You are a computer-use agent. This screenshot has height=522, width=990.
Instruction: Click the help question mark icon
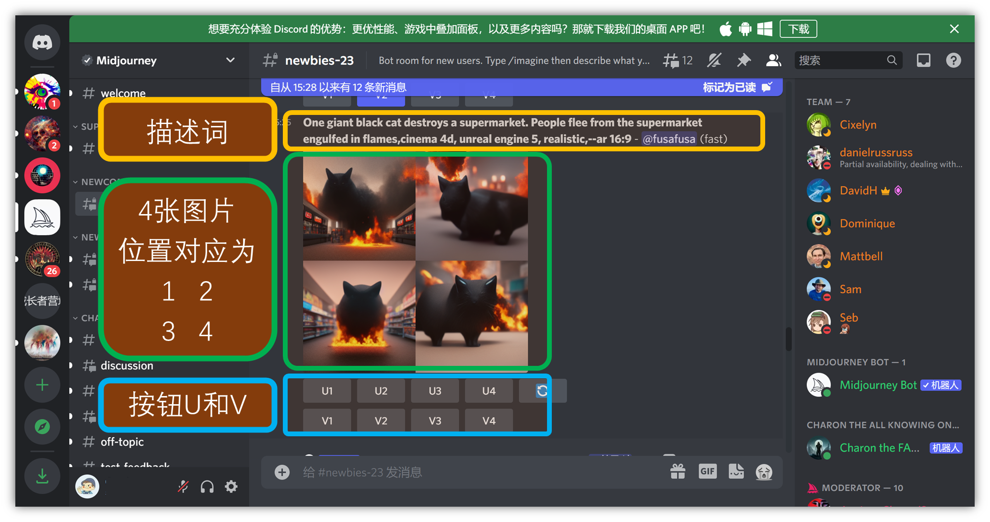[x=953, y=60]
